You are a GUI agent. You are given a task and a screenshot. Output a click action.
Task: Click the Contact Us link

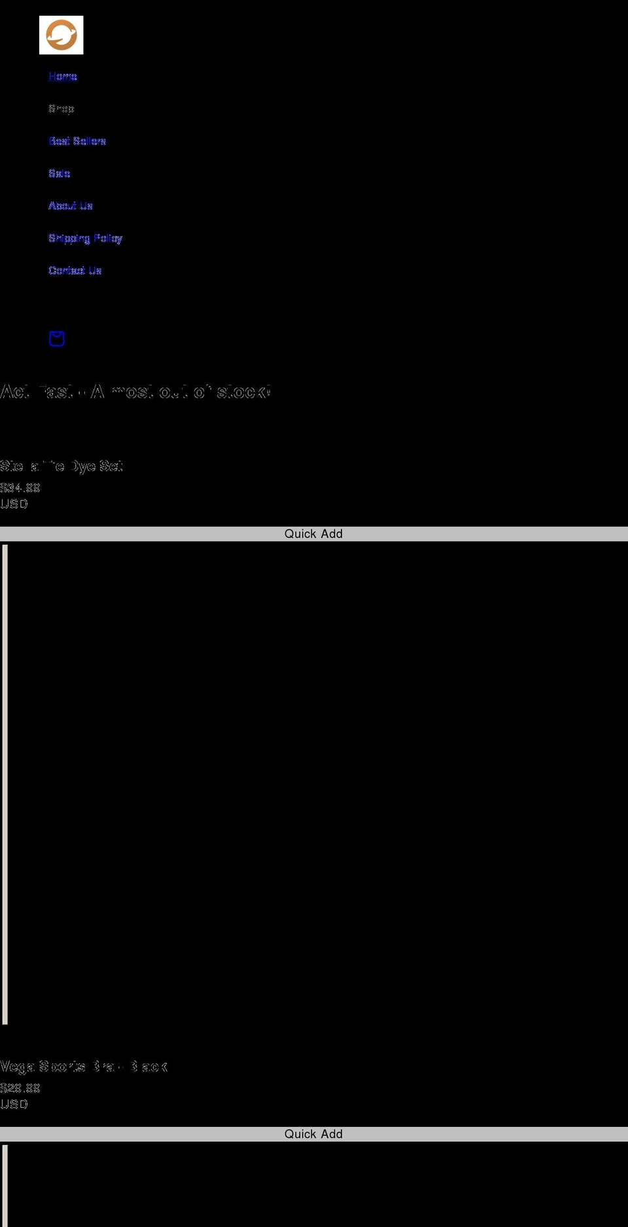tap(75, 271)
